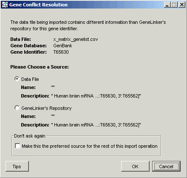Viewport: 187px width, 178px height.
Task: Cancel the gene conflict dialog
Action: pos(166,167)
